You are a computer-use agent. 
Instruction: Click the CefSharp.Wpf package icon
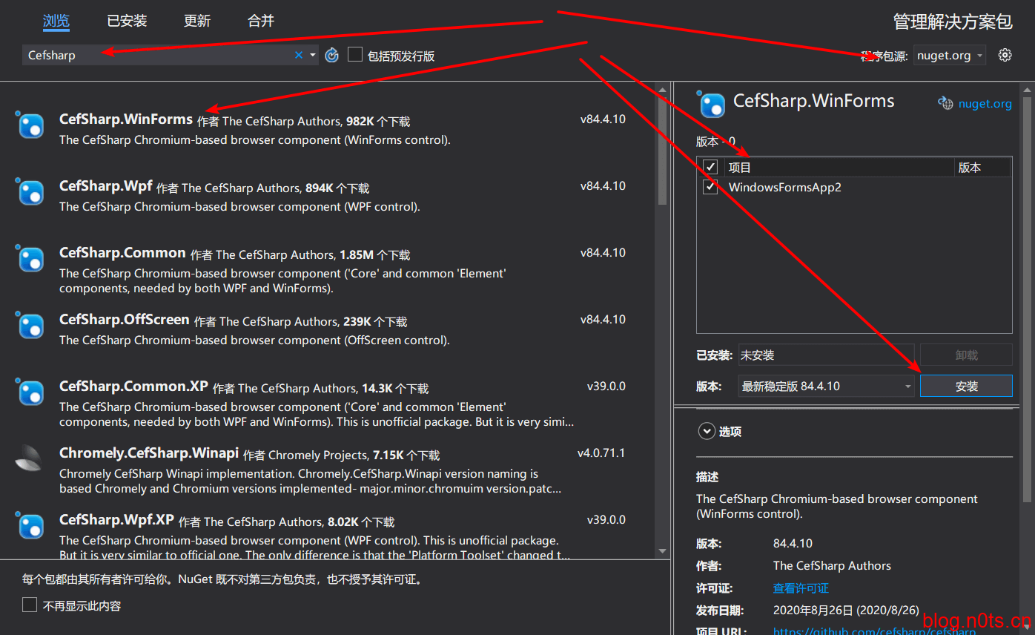(x=31, y=193)
